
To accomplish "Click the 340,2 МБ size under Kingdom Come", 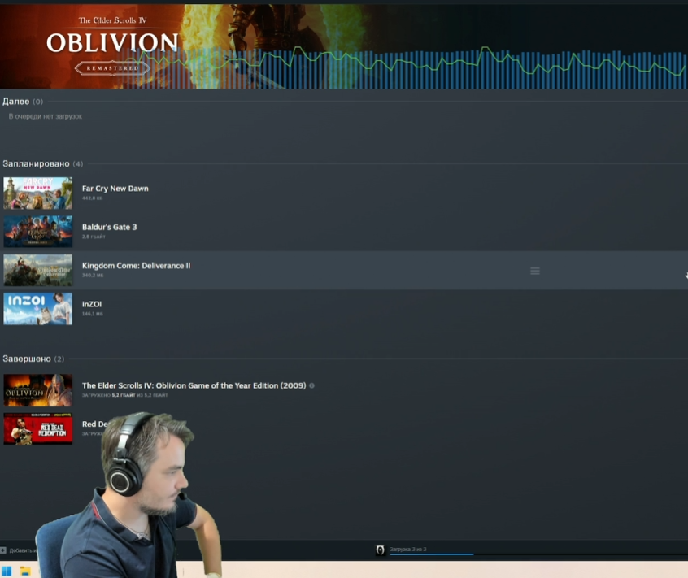I will (93, 276).
